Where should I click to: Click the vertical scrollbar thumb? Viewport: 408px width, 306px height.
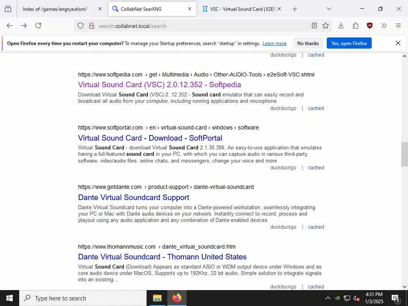pos(404,154)
